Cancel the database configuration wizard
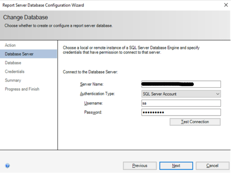Screen dimensions: 231x173 click(x=212, y=166)
